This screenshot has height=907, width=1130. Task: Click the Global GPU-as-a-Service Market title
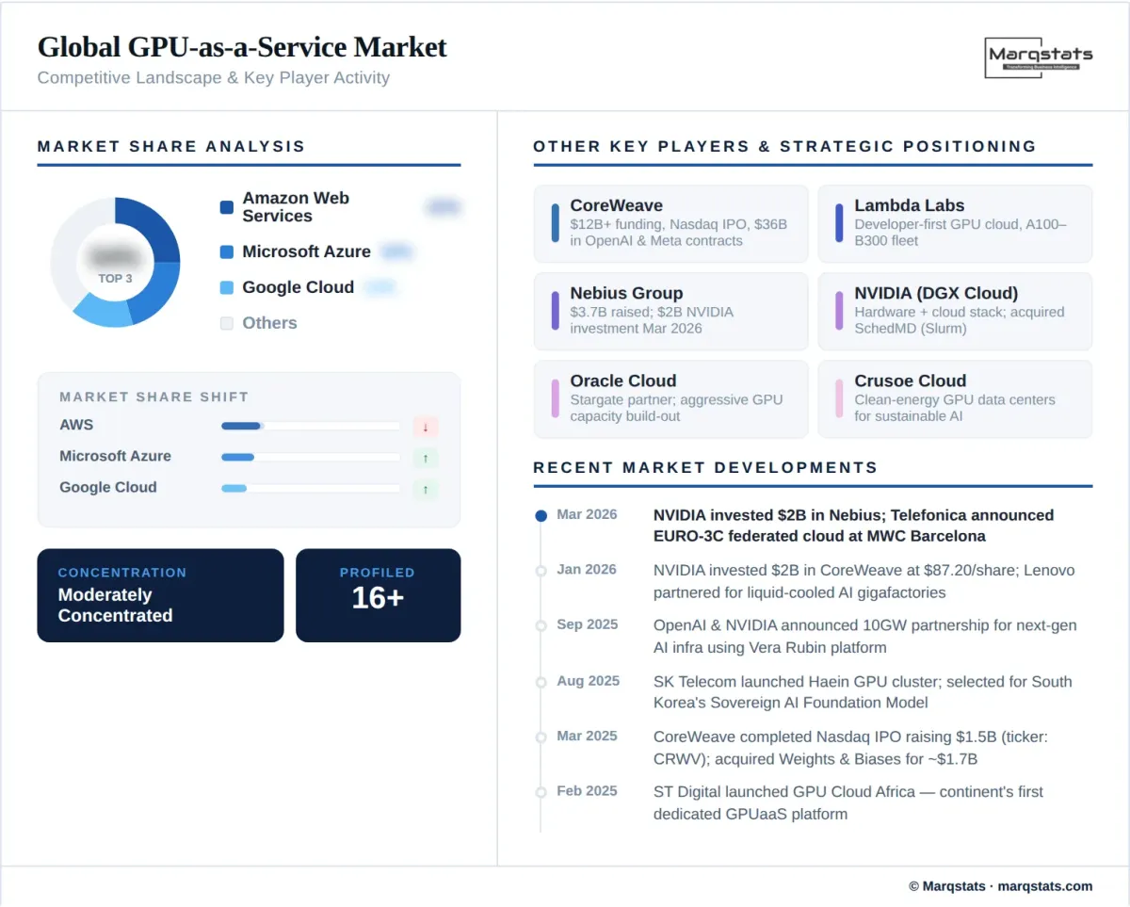pyautogui.click(x=242, y=47)
